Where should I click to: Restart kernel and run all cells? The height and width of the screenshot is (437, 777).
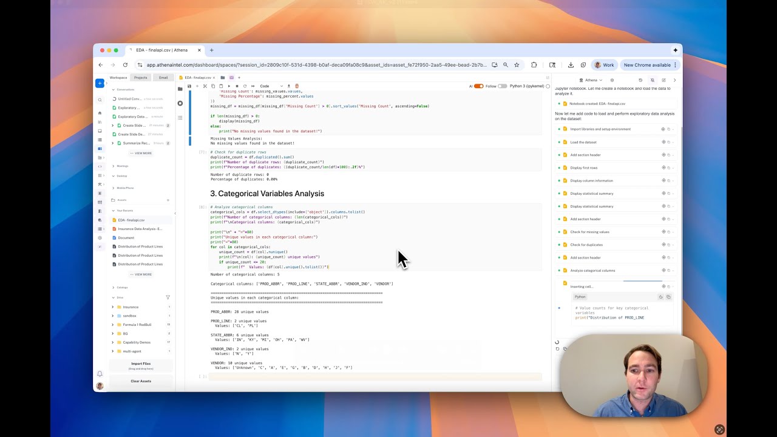(253, 86)
